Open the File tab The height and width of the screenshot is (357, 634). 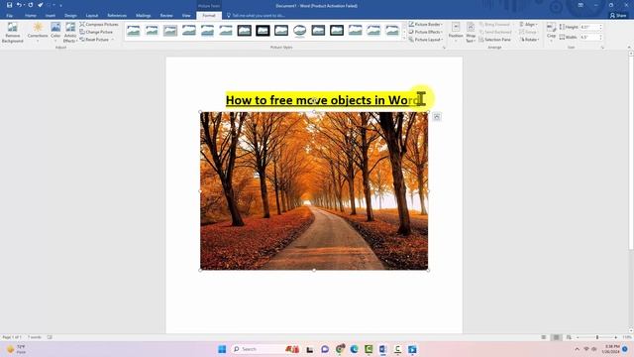(9, 16)
